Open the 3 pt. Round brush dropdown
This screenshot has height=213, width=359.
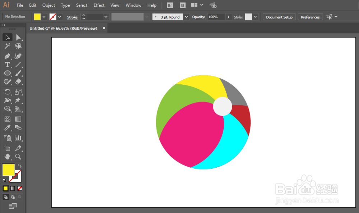[186, 17]
